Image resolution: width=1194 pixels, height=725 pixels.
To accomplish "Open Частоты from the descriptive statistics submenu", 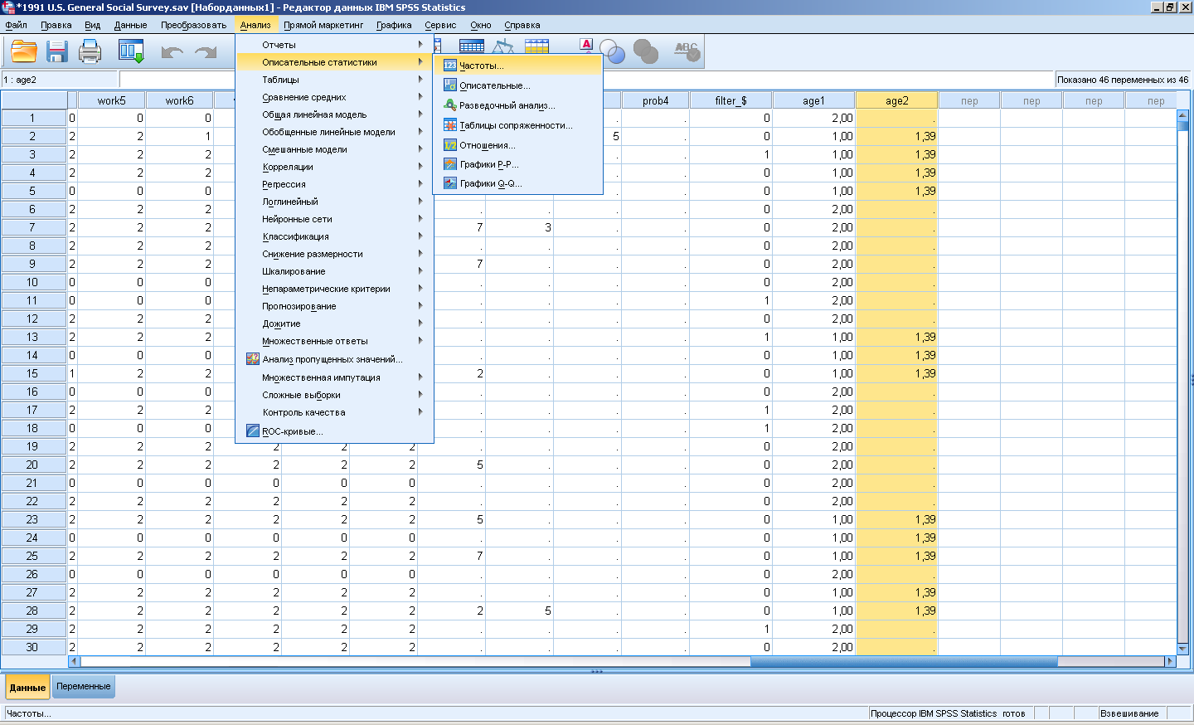I will click(x=518, y=66).
